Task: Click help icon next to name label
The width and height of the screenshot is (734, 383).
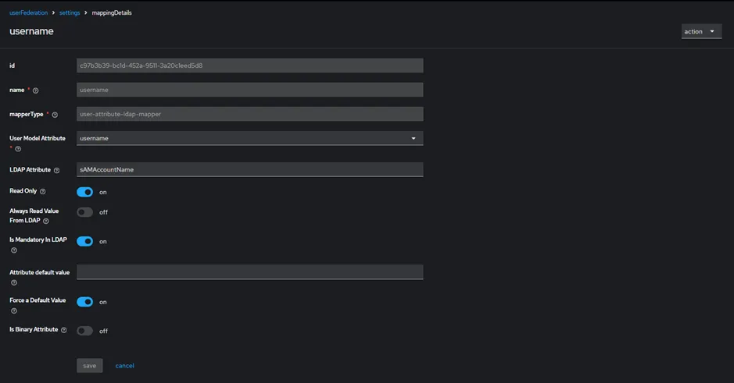Action: (x=36, y=90)
